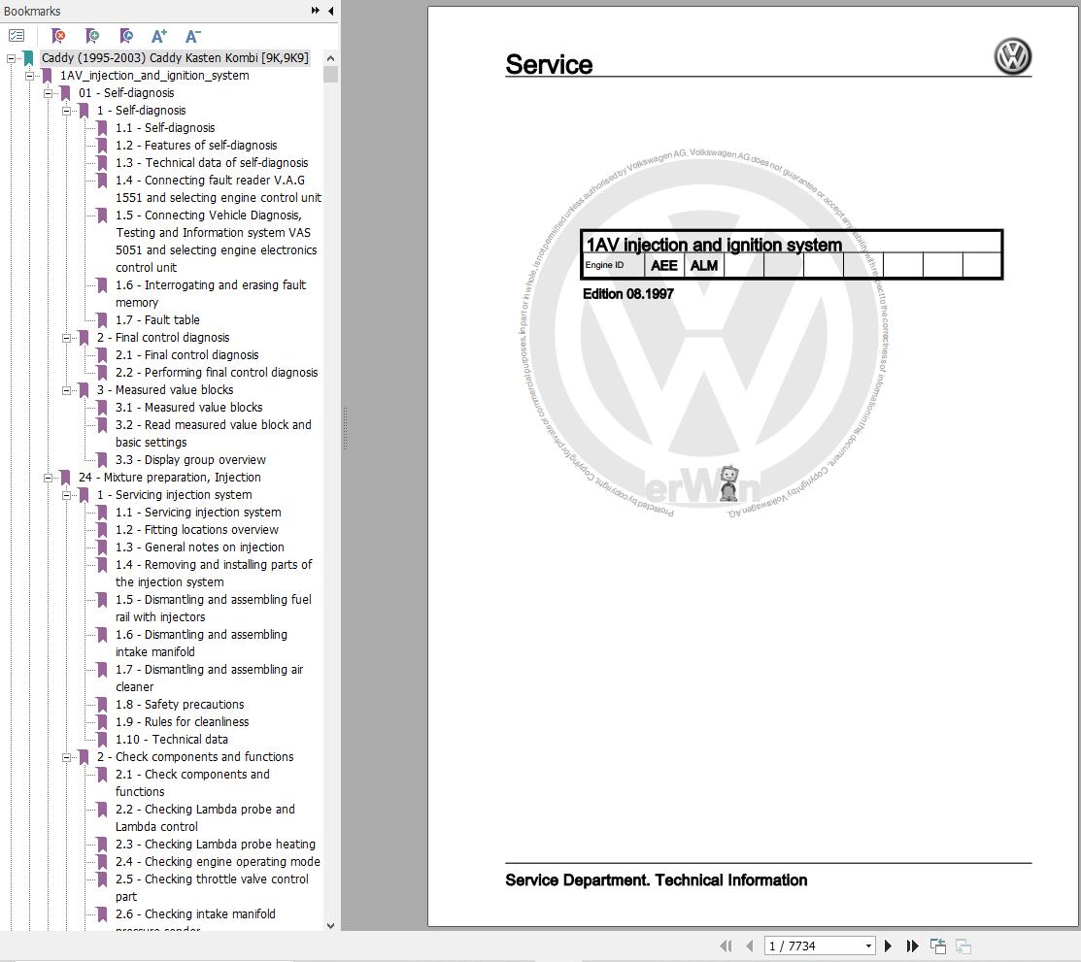Click the previous view icon
Screen dimensions: 1081x962
click(937, 946)
